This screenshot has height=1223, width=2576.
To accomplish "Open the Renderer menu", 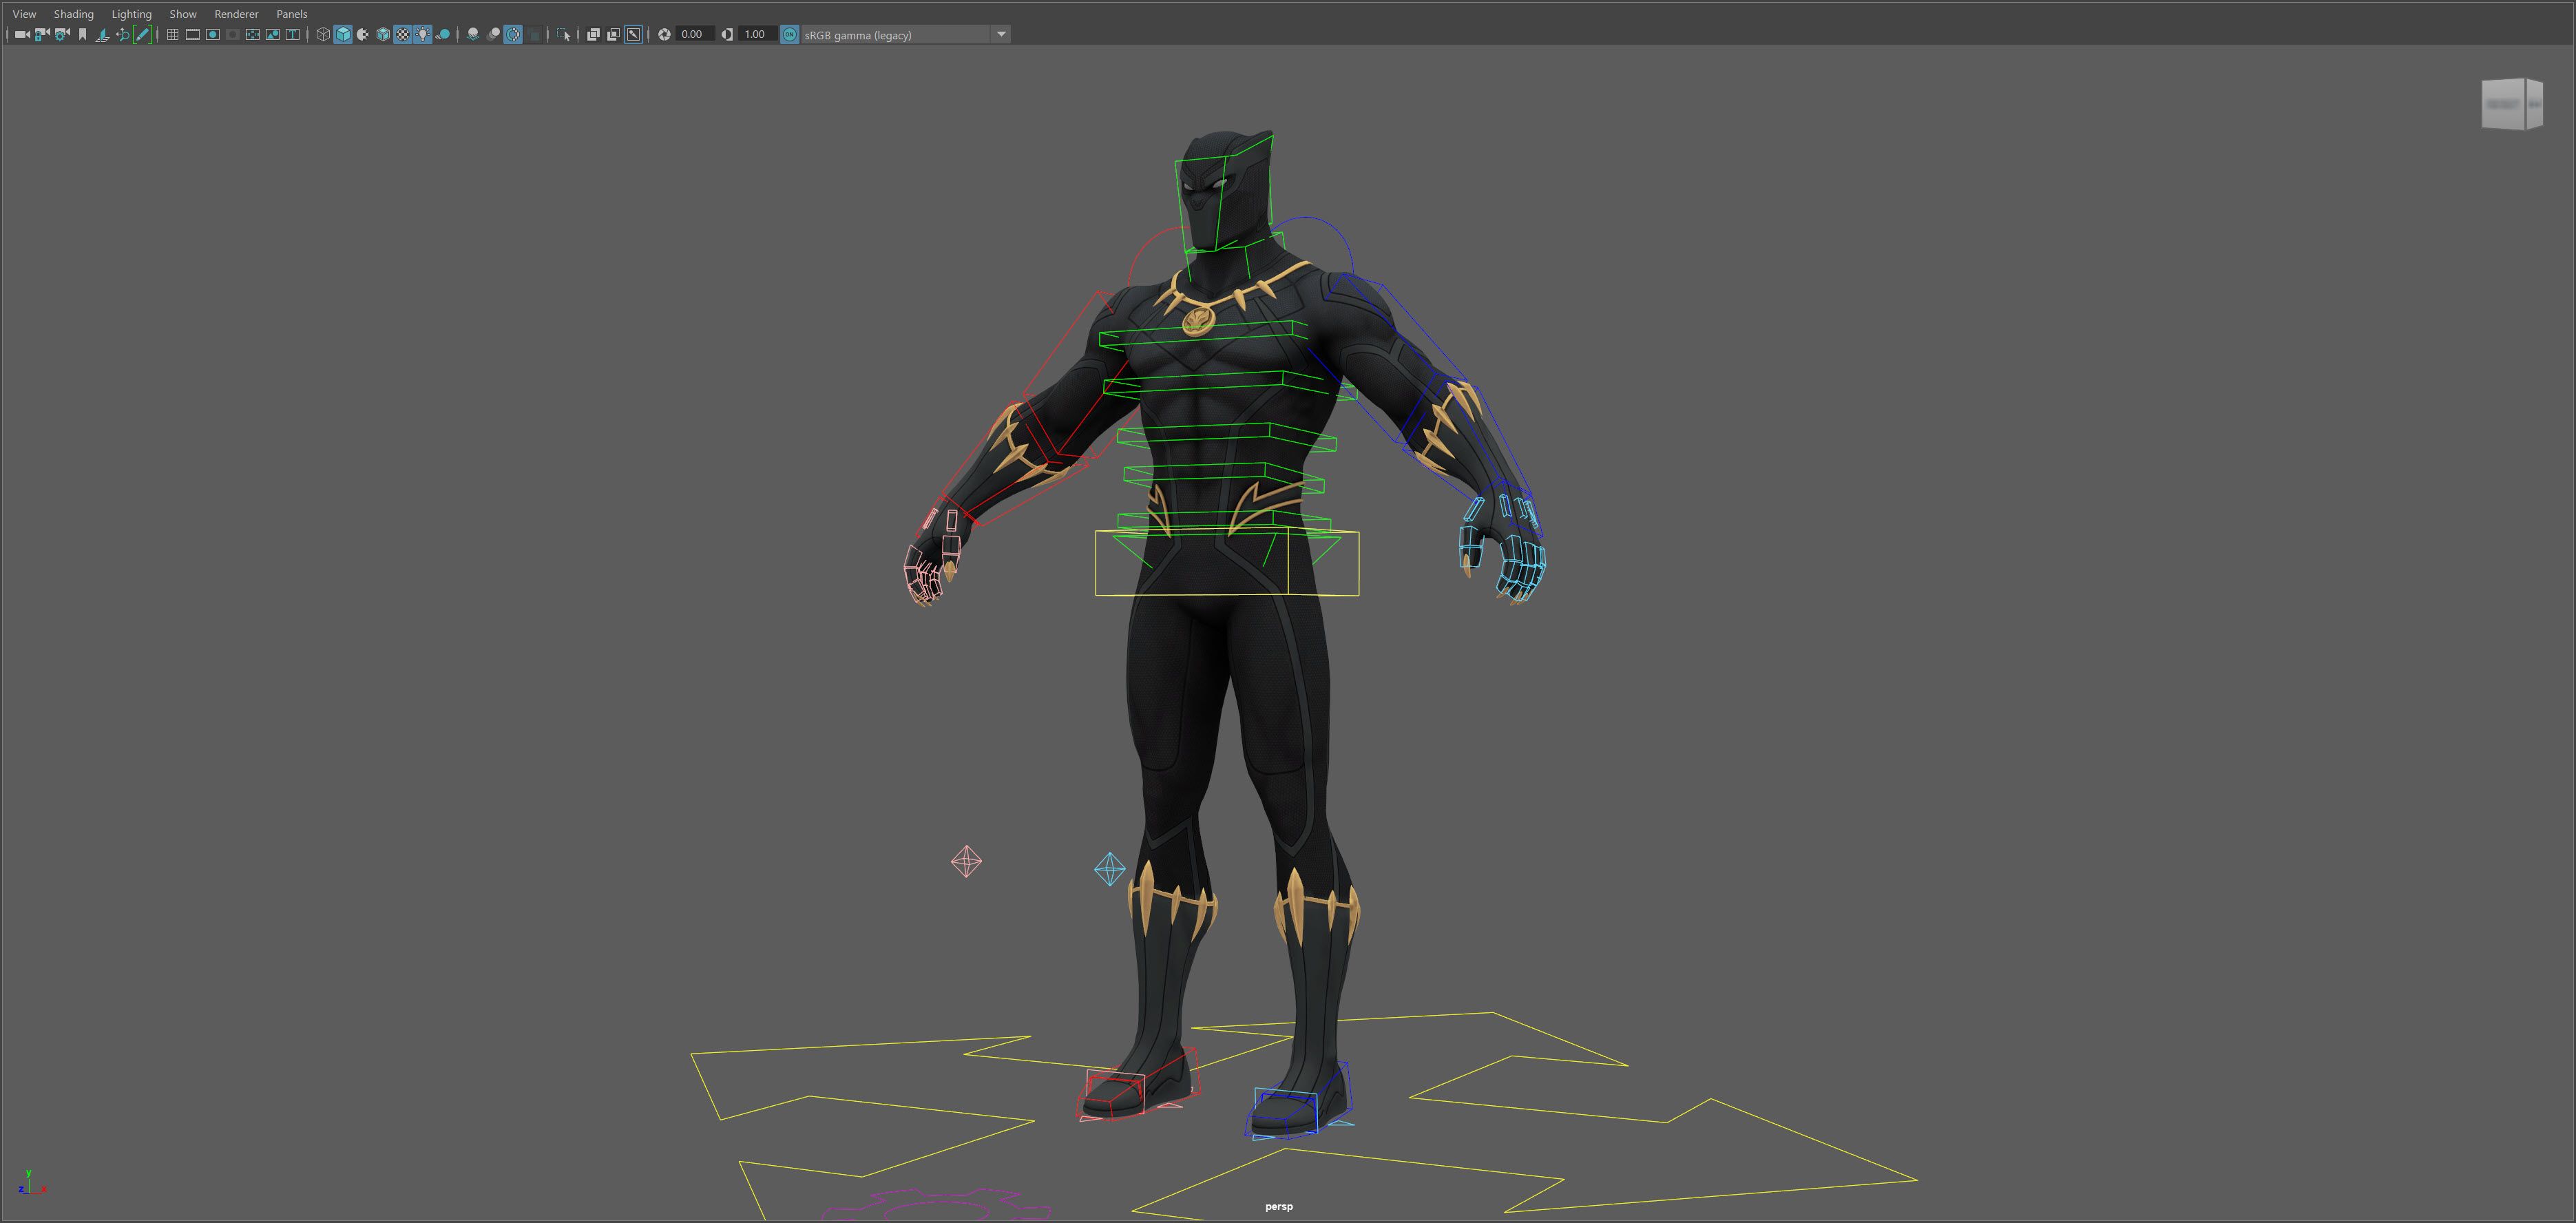I will tap(236, 14).
